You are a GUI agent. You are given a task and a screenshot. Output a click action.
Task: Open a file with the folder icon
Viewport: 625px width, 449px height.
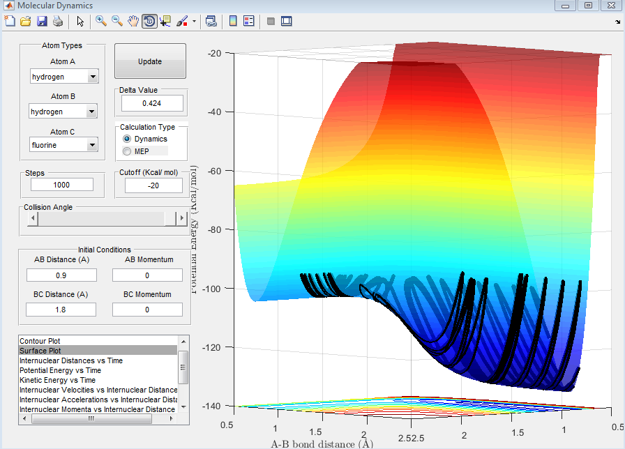coord(25,22)
